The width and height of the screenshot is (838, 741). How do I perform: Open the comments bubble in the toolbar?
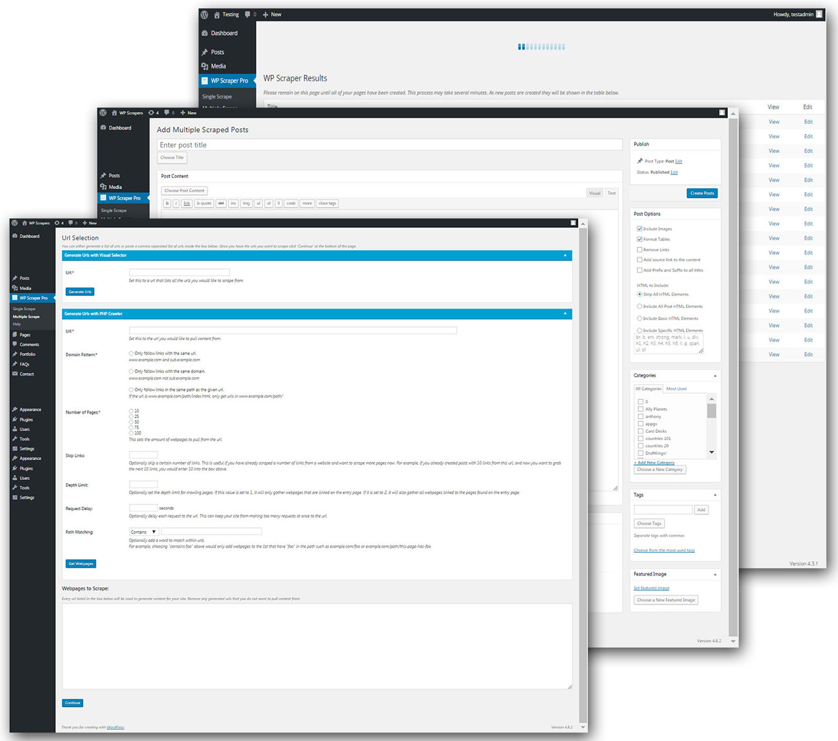(70, 223)
